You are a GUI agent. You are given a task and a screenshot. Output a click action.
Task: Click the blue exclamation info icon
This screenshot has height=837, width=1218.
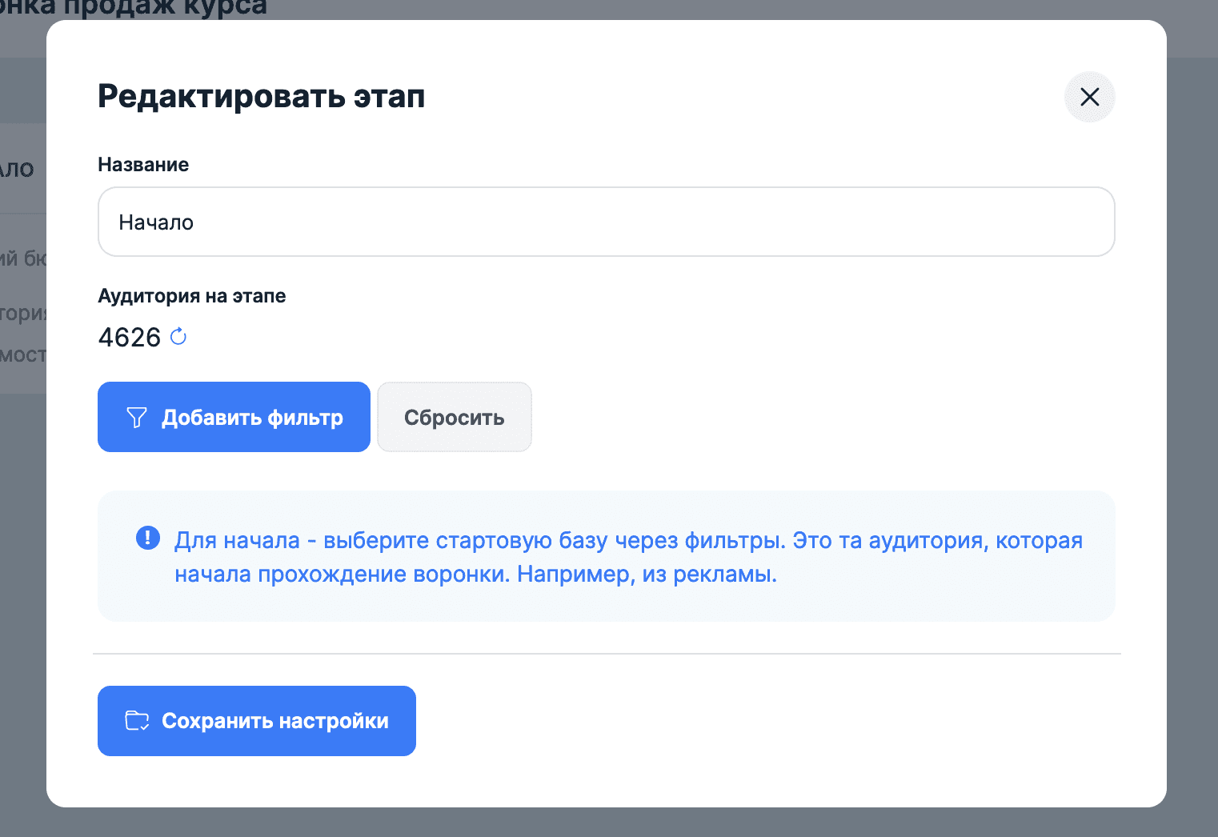(x=148, y=538)
